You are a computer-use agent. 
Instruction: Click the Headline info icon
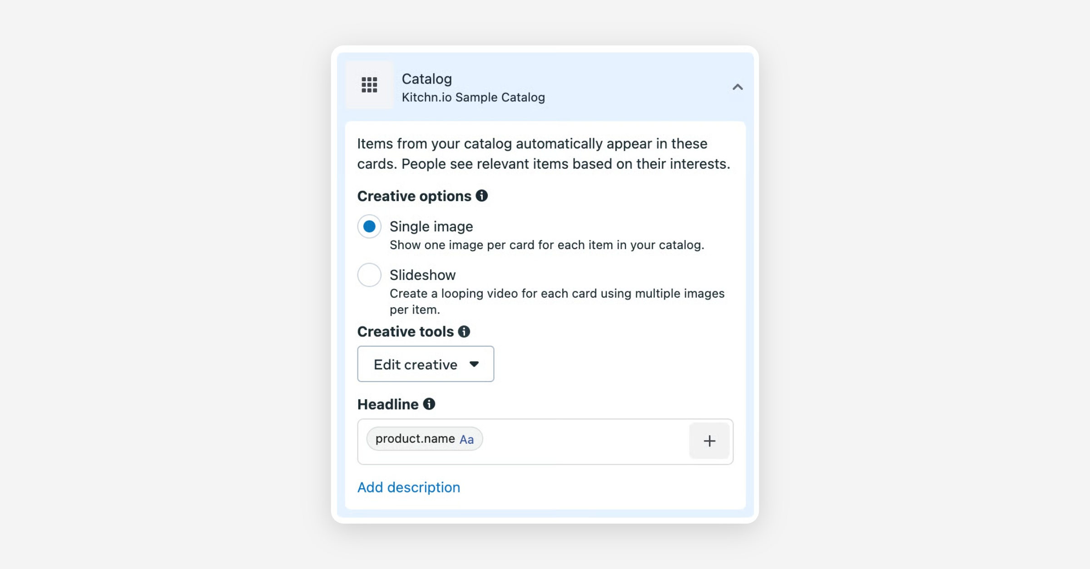pos(429,404)
